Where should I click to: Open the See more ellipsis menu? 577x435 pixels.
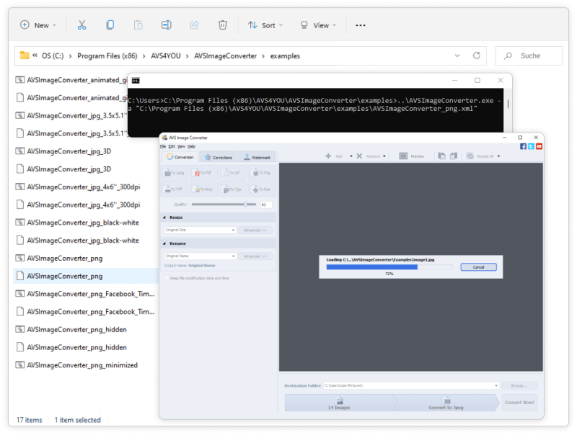[x=361, y=25]
